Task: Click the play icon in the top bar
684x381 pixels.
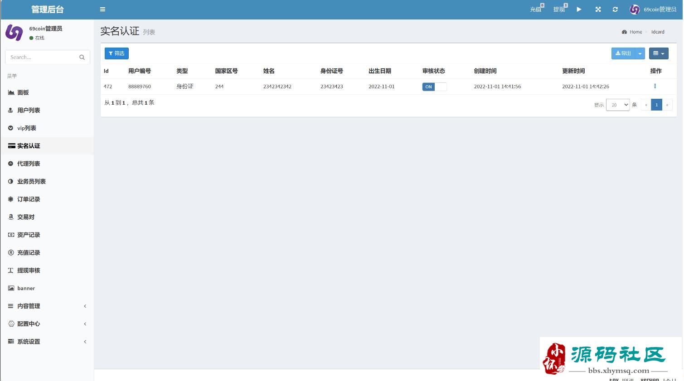Action: coord(579,9)
